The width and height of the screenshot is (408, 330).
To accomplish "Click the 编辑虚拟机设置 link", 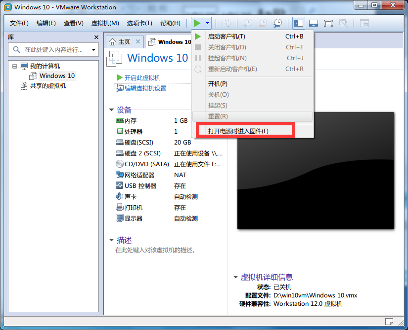I will point(145,88).
